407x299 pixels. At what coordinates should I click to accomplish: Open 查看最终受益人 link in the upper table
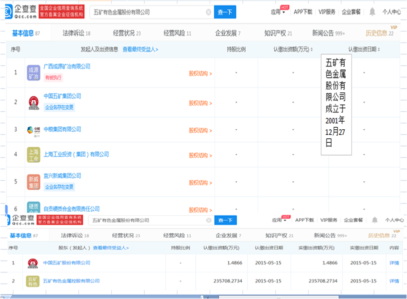pos(140,49)
